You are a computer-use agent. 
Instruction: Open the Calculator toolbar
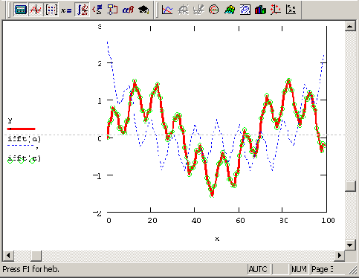click(x=21, y=10)
